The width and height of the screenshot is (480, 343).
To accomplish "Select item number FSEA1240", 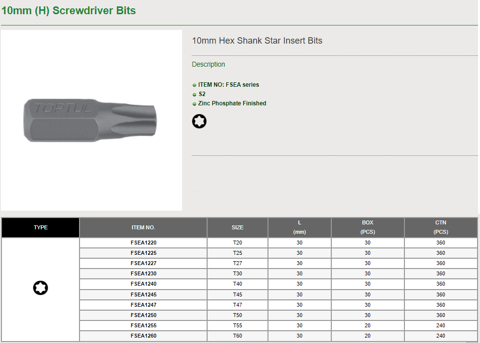I will tap(143, 284).
